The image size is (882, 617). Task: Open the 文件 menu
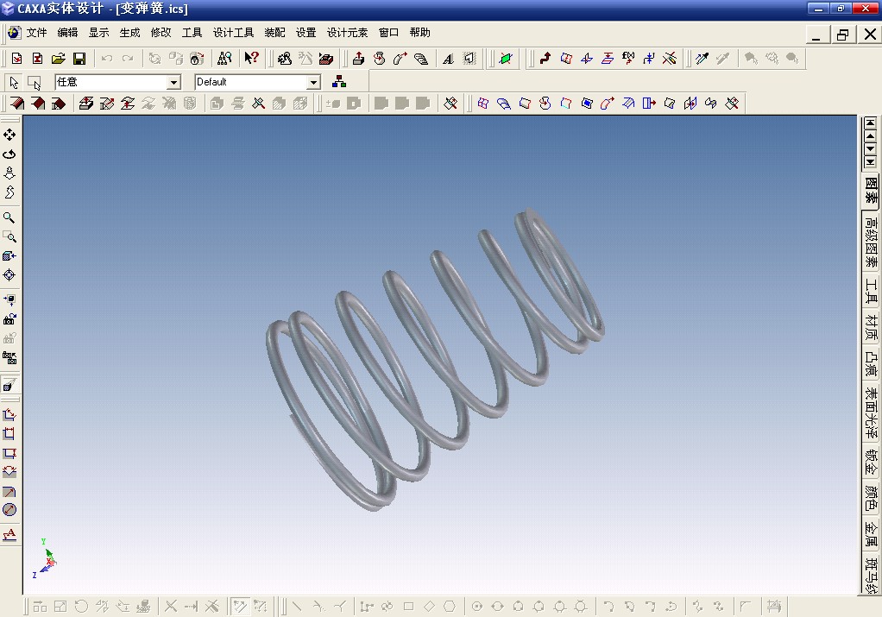pyautogui.click(x=36, y=33)
